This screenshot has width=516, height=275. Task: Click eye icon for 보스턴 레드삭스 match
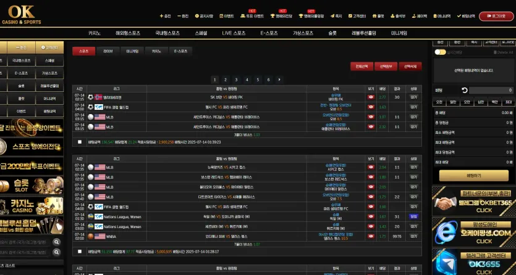[371, 177]
